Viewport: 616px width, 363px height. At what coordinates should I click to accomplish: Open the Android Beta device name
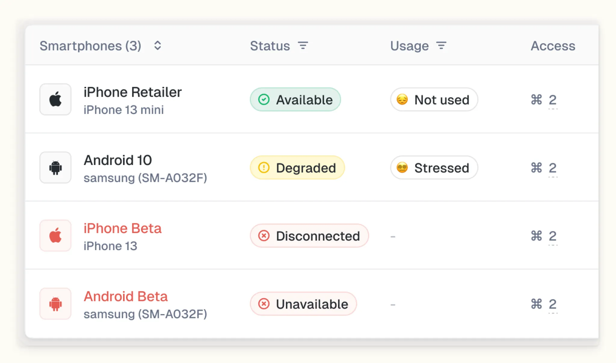click(125, 297)
